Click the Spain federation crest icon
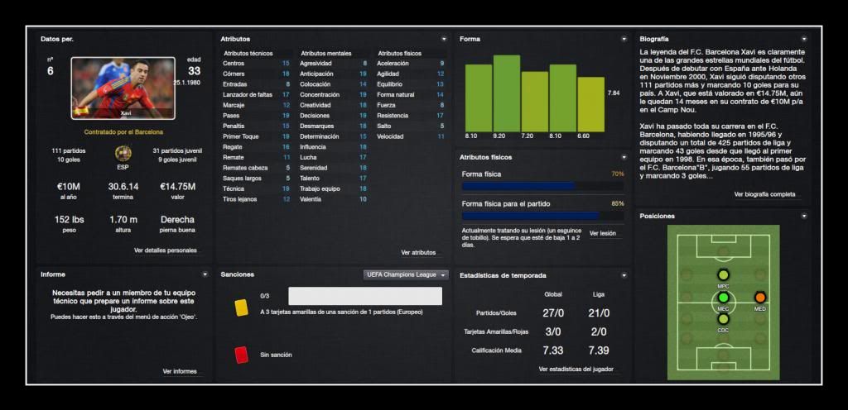Screen dimensions: 848x410 pyautogui.click(x=123, y=153)
